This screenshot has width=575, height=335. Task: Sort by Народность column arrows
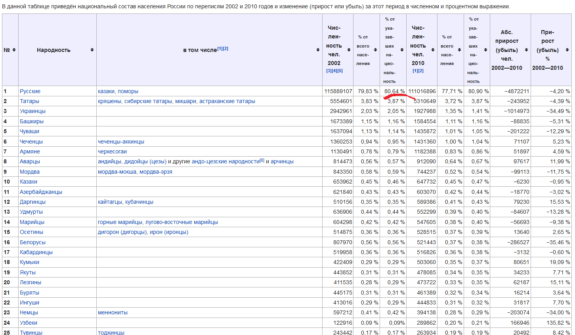pos(92,50)
